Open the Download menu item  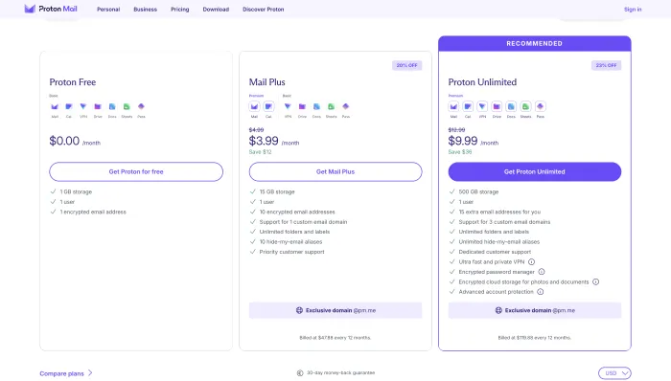[216, 9]
